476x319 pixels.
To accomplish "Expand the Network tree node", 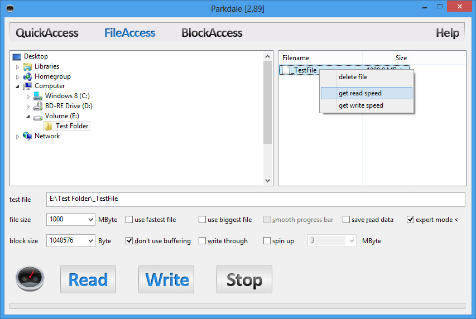I will pos(18,137).
